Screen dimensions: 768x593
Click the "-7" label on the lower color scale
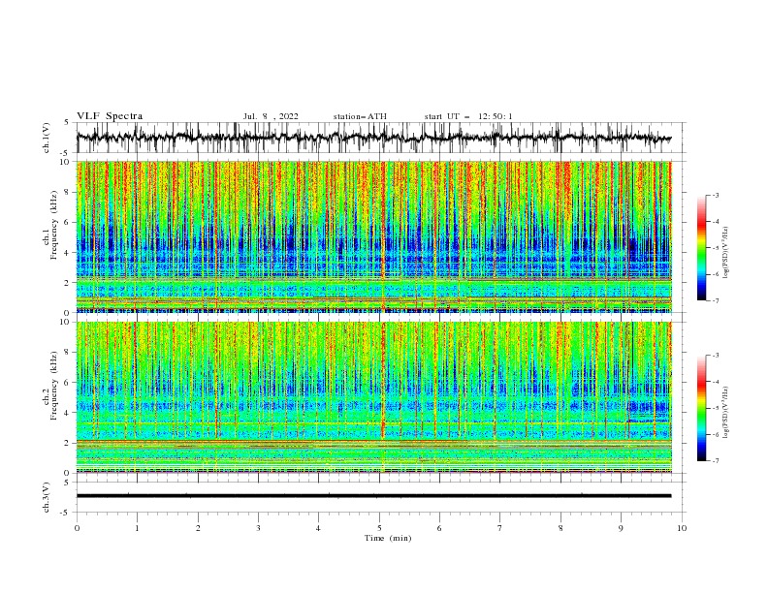716,461
